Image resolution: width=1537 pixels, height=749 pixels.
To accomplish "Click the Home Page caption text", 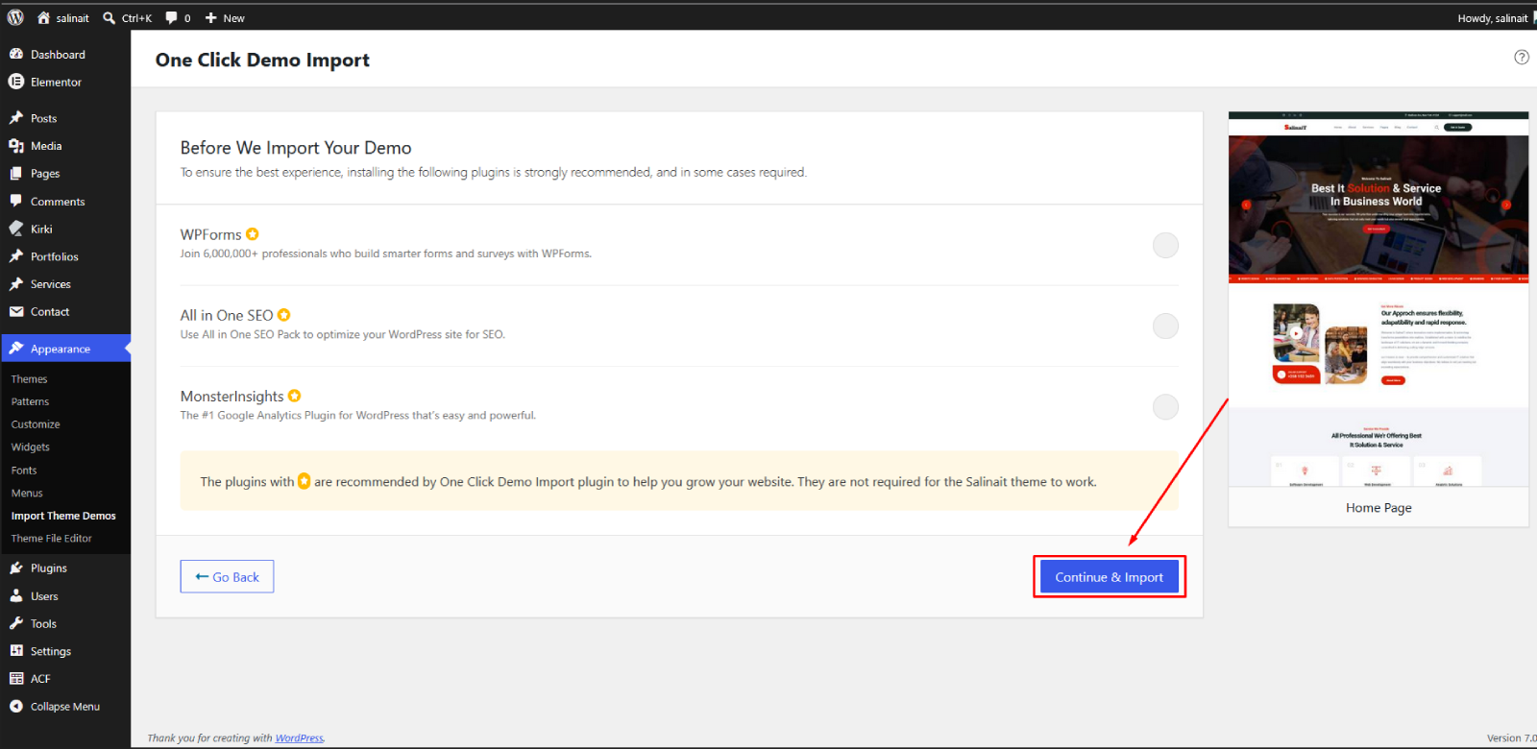I will tap(1378, 508).
